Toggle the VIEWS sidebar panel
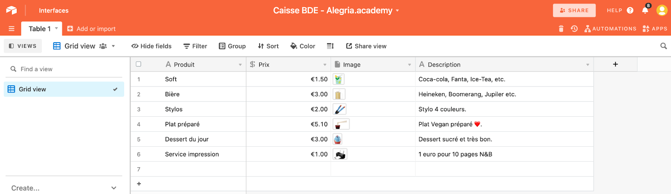 (x=23, y=46)
